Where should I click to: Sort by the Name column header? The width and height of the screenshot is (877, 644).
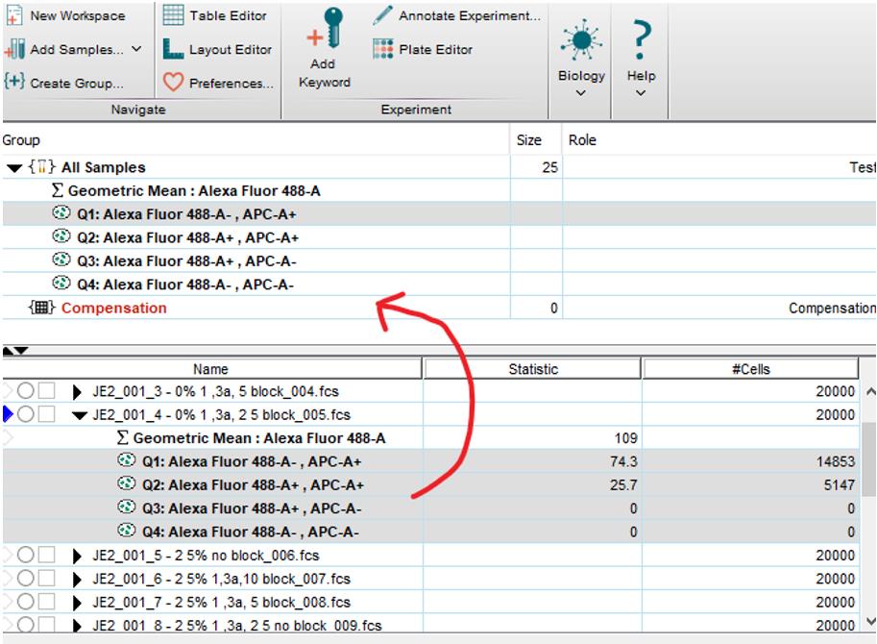pyautogui.click(x=211, y=369)
